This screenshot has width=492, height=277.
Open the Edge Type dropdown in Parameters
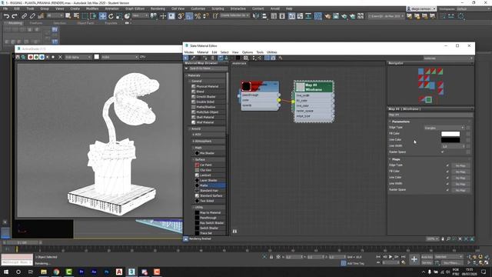point(444,128)
